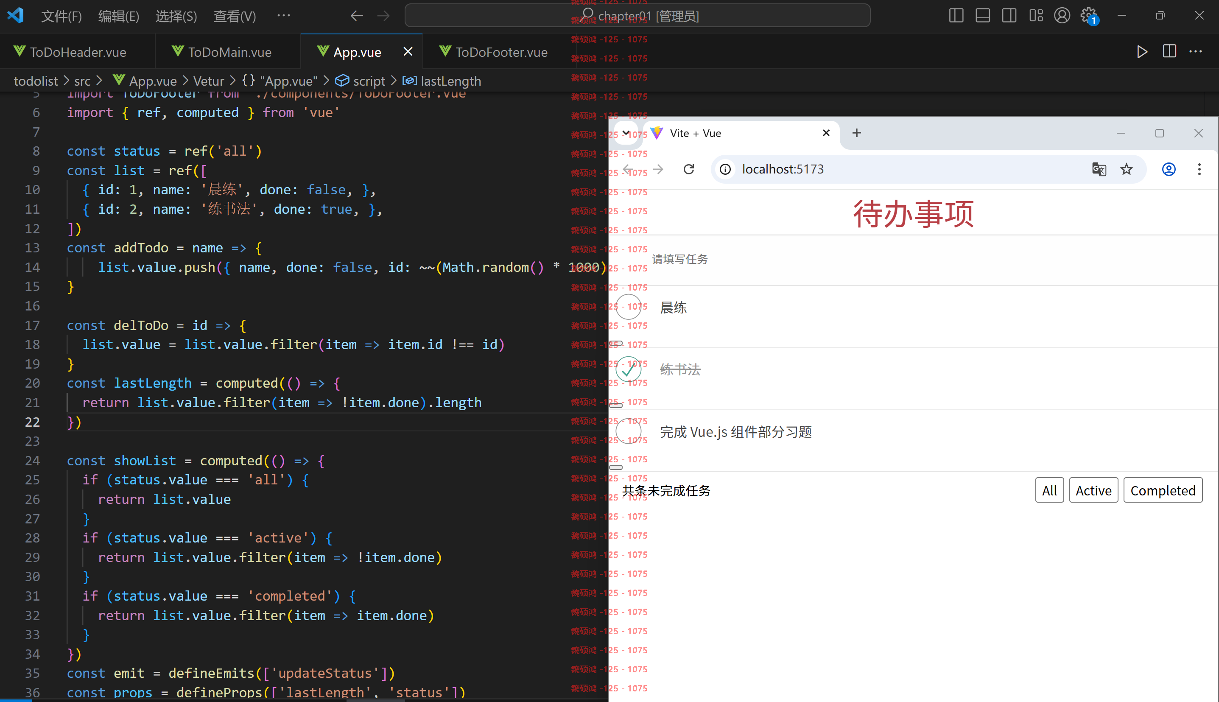Go back in the browser
The image size is (1219, 702).
[628, 169]
